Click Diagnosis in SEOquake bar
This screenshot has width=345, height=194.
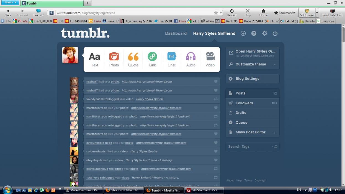tap(325, 21)
